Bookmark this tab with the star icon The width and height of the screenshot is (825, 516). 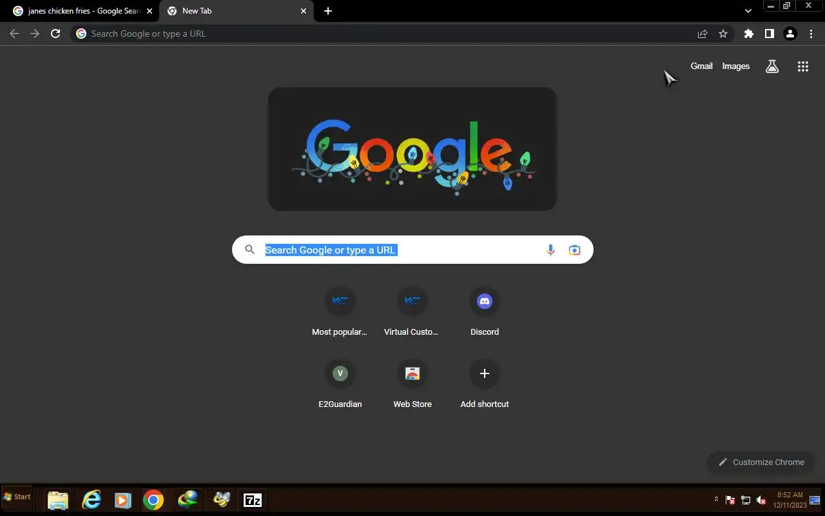point(723,34)
